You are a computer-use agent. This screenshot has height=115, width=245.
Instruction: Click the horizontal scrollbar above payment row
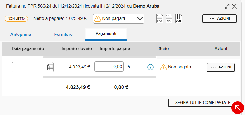pyautogui.click(x=99, y=57)
